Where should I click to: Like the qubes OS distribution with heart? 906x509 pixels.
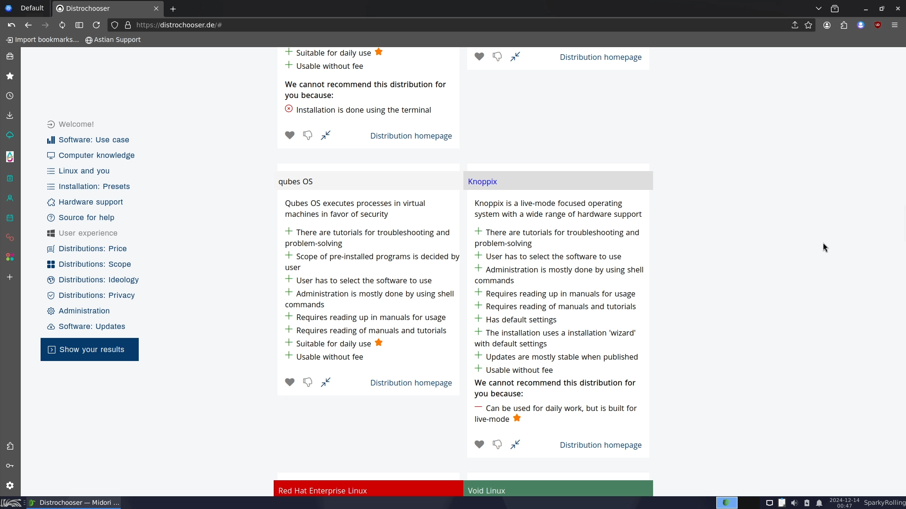[x=290, y=382]
